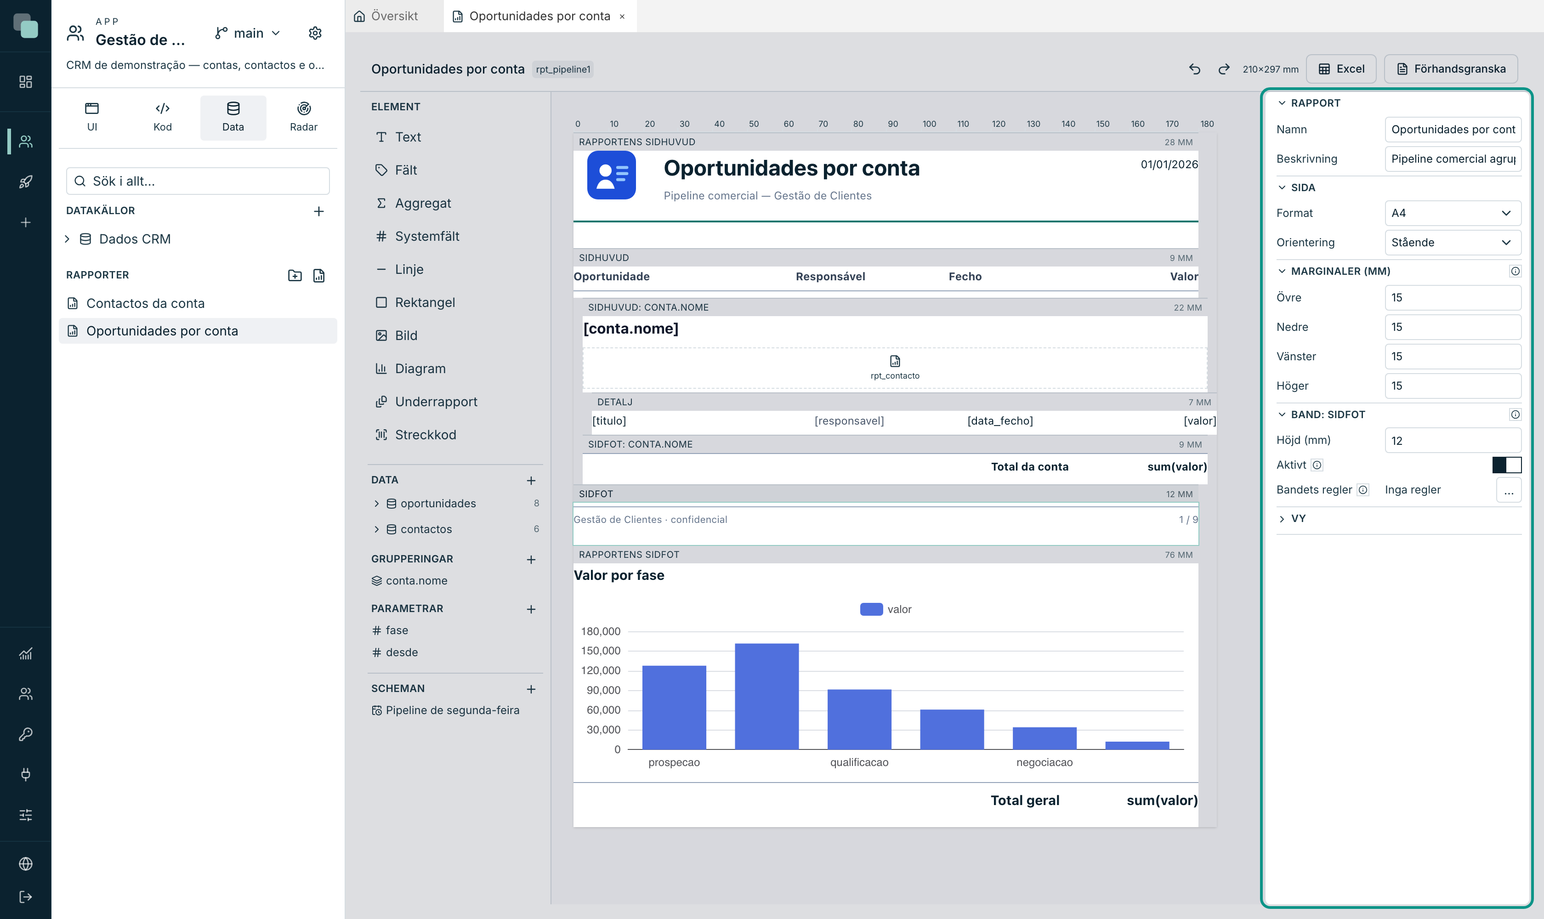Click the Förhandsgranska button
The width and height of the screenshot is (1544, 919).
pos(1451,69)
